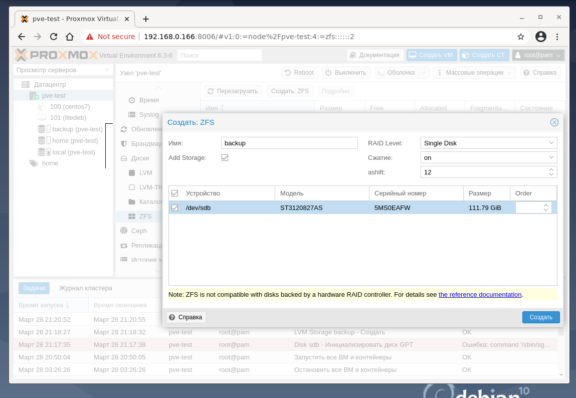Screen dimensions: 576x398
Task: Close the Create ZFS dialog
Action: click(554, 122)
